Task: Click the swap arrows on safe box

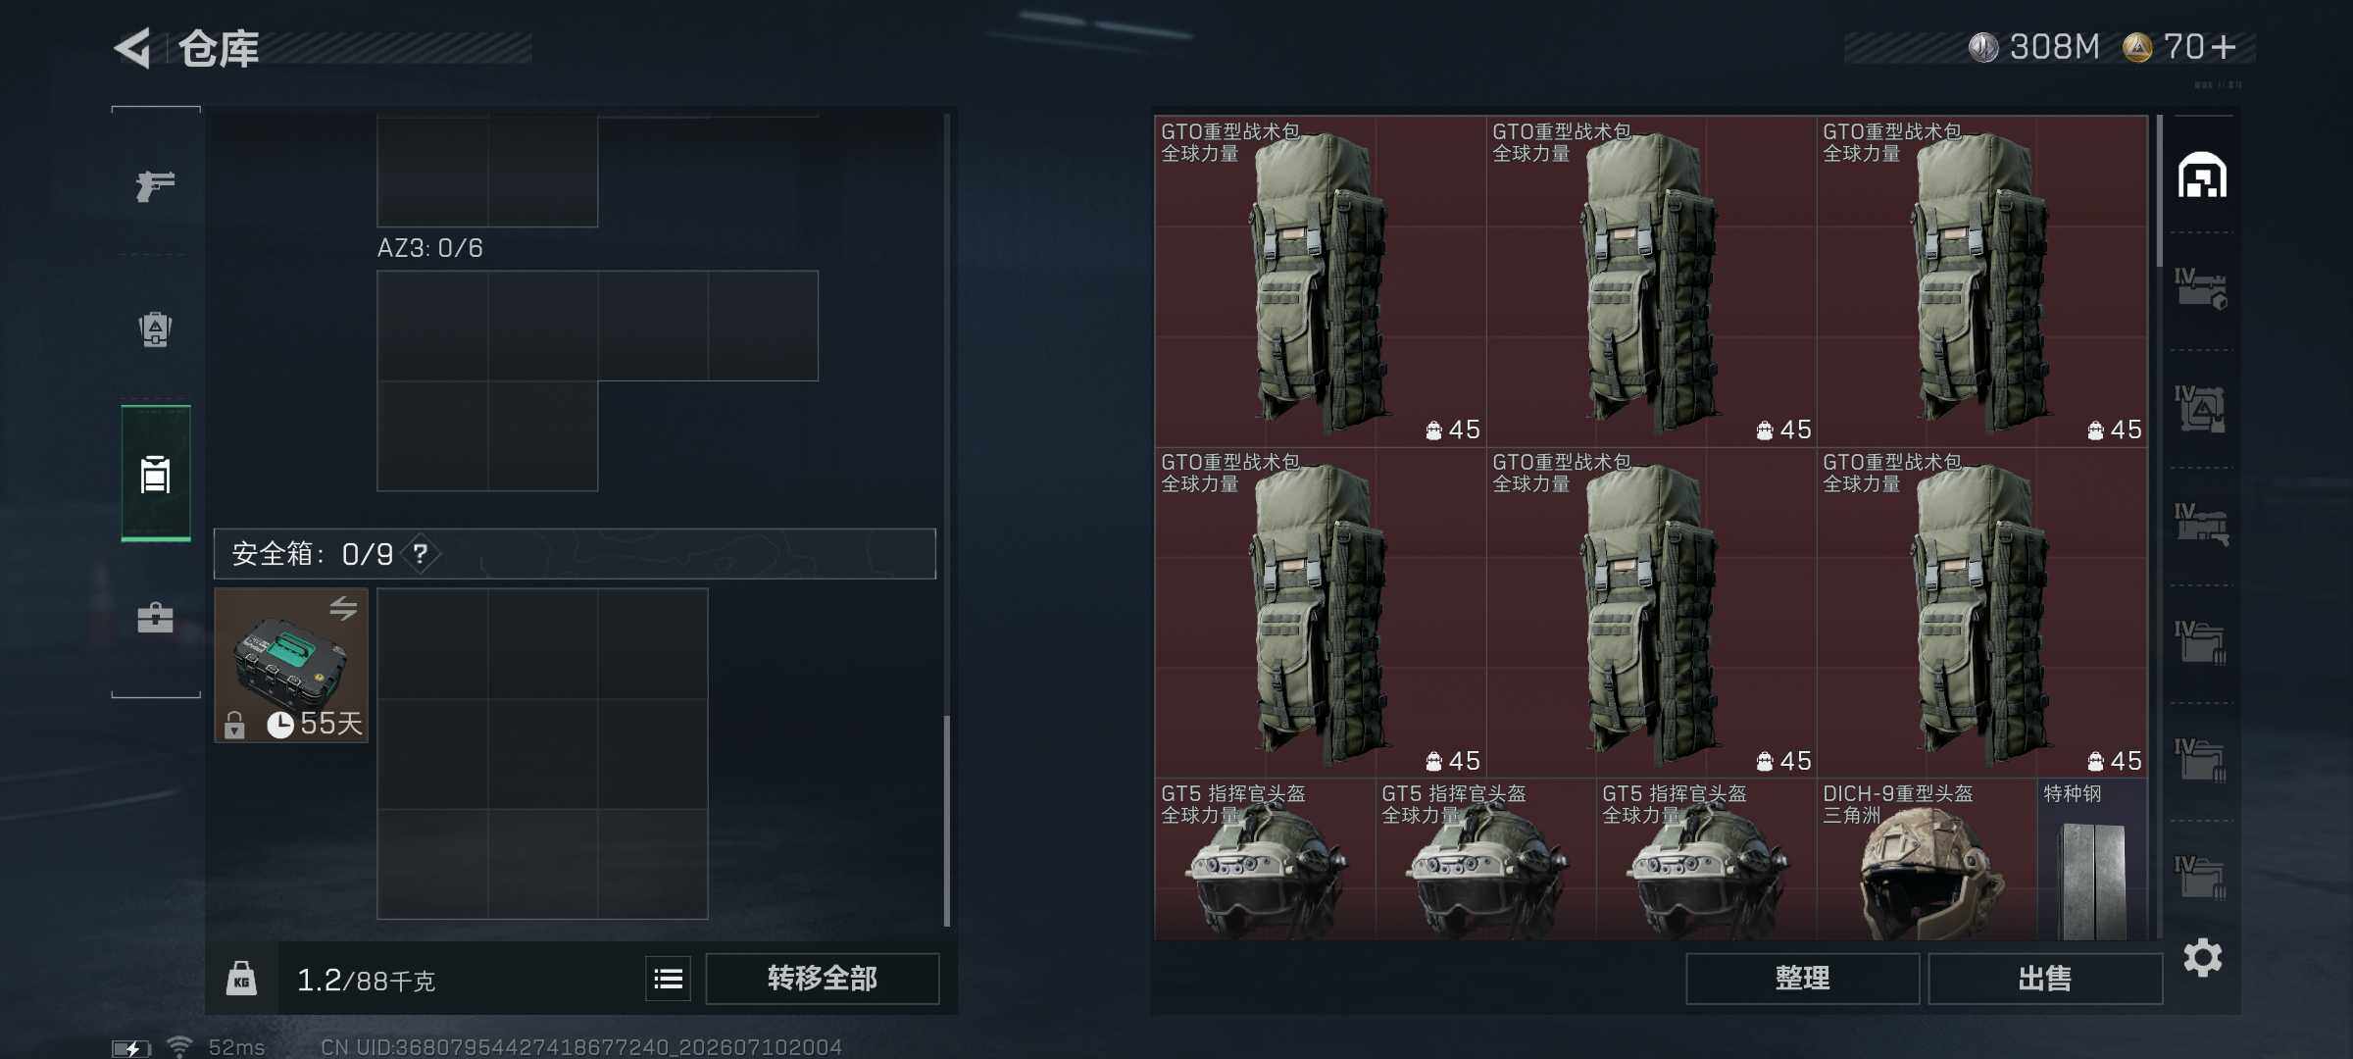Action: [x=343, y=608]
